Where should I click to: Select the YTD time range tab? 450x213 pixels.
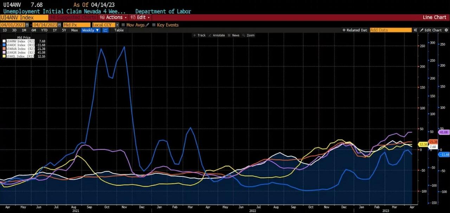click(44, 30)
